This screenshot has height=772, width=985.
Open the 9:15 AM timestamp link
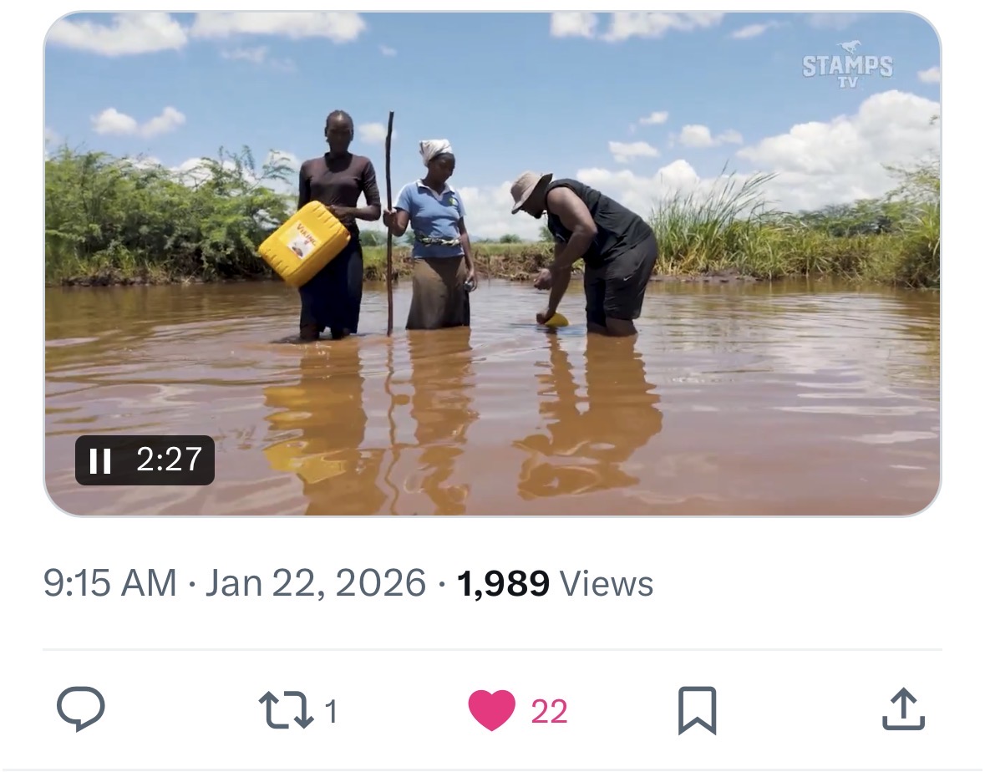point(109,583)
